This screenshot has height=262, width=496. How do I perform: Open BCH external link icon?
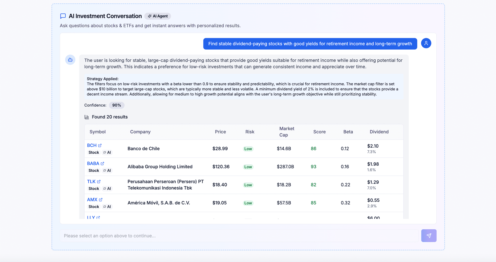(x=100, y=146)
